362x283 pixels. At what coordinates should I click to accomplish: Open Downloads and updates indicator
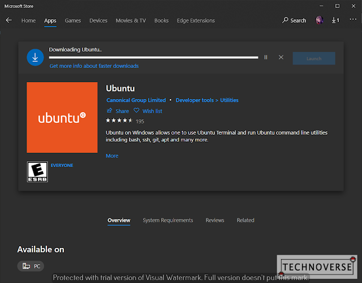point(335,20)
